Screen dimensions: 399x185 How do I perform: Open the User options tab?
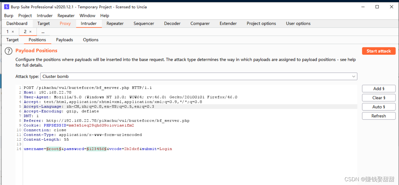(x=298, y=24)
